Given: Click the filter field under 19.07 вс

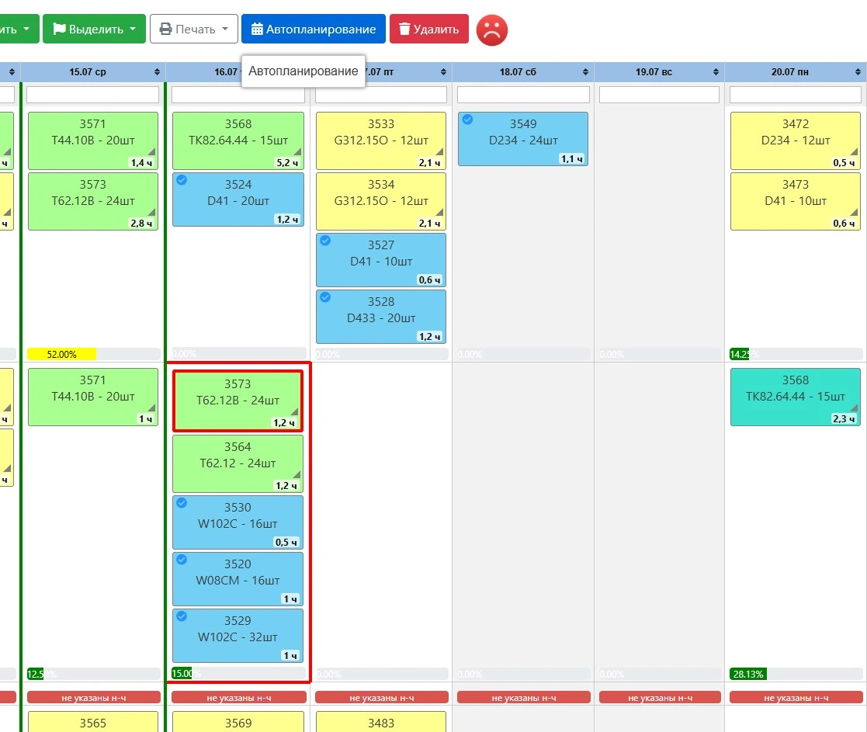Looking at the screenshot, I should click(x=659, y=95).
